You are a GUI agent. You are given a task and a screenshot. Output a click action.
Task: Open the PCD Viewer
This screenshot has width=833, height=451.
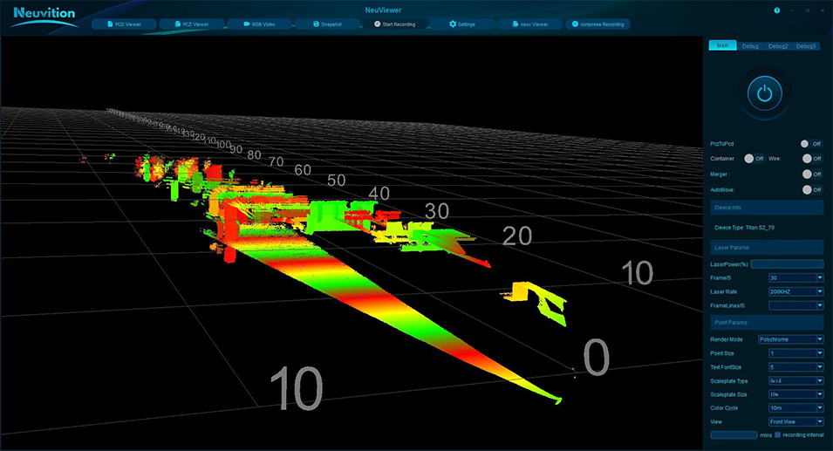point(125,24)
